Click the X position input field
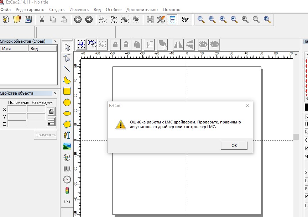 click(17, 109)
